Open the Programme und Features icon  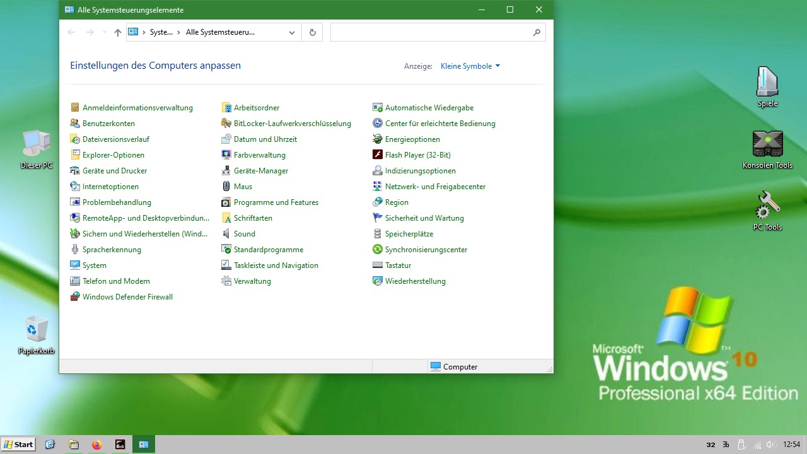pyautogui.click(x=226, y=202)
